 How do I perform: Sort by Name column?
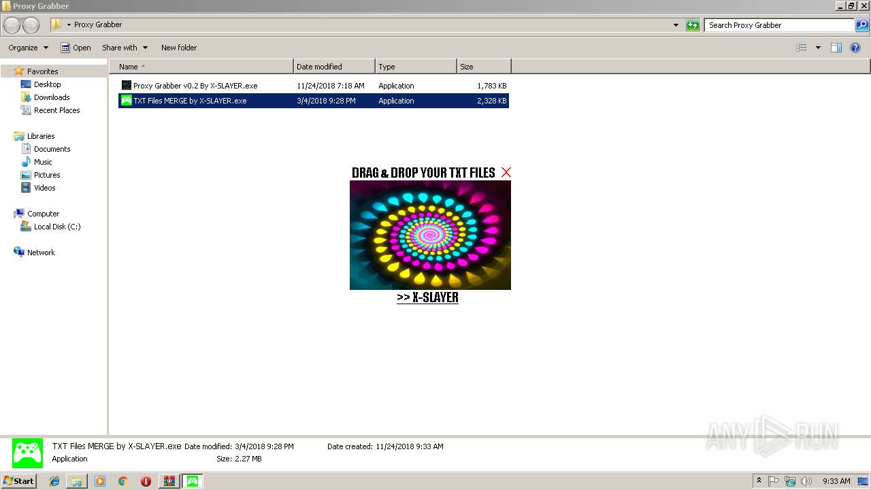(201, 67)
